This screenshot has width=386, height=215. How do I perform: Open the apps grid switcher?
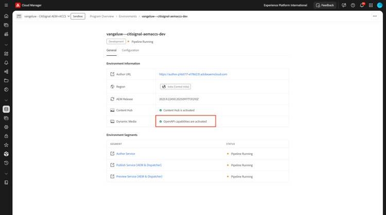pos(371,5)
